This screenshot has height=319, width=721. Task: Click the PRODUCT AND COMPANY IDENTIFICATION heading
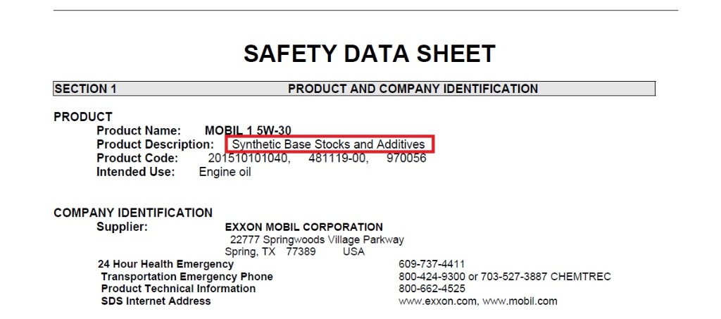coord(413,89)
